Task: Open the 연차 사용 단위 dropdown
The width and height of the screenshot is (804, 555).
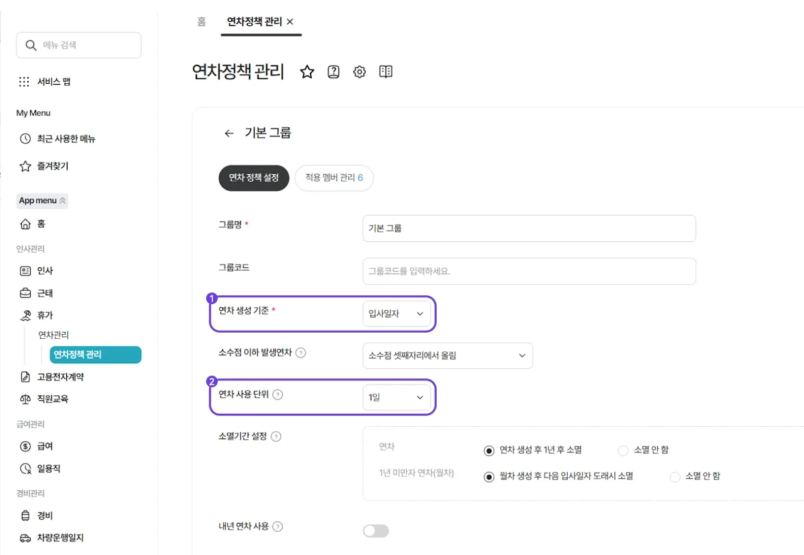Action: pos(397,397)
